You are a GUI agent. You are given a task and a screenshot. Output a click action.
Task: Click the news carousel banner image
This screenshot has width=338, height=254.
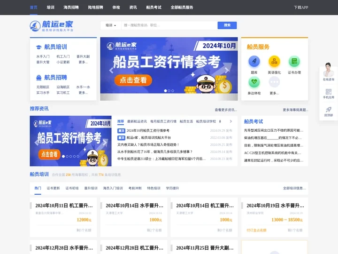[x=71, y=141]
